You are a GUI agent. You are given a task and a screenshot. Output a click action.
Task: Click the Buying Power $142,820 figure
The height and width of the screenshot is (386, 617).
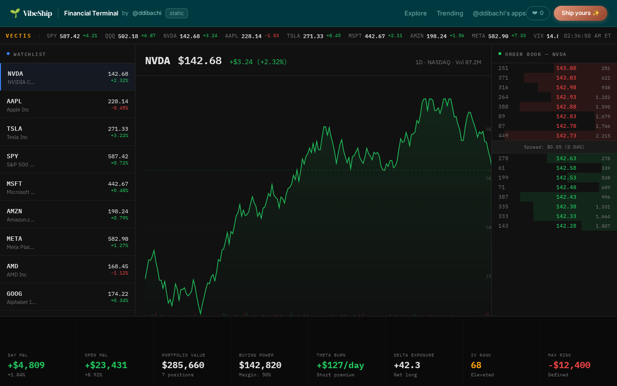[x=260, y=365]
